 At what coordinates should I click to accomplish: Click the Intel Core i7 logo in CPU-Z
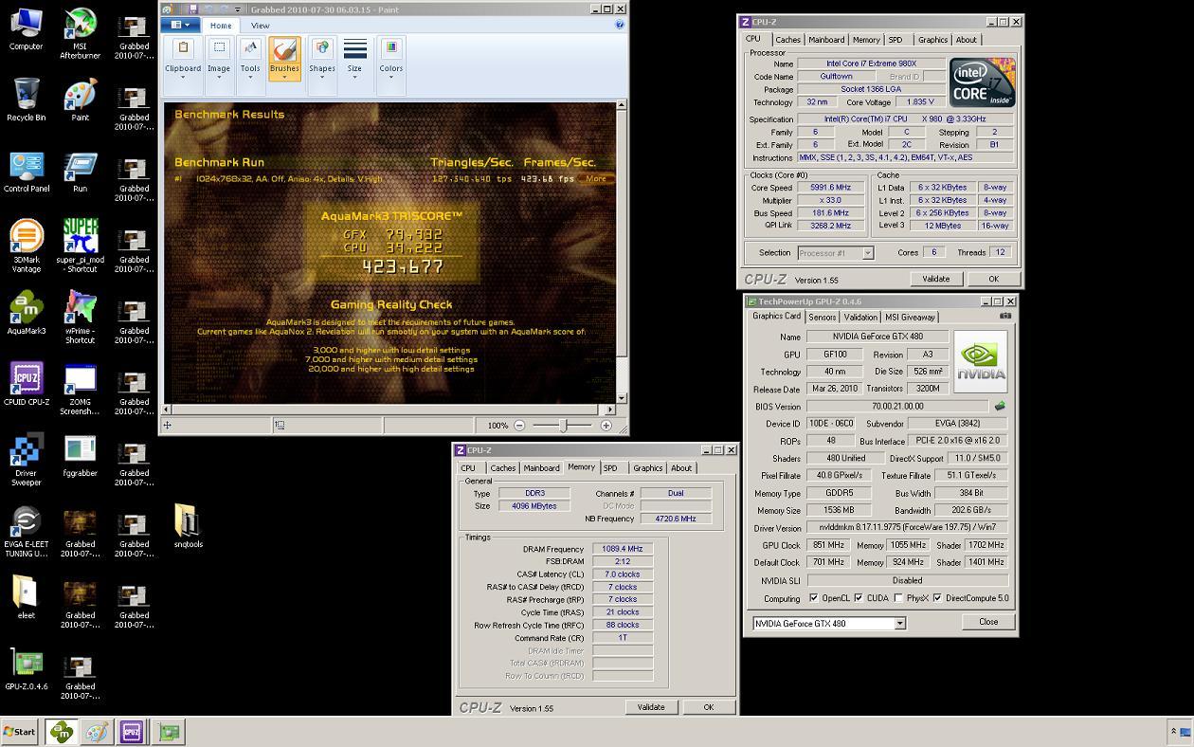(983, 82)
